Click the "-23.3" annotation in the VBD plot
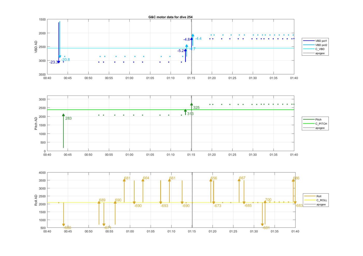Screen dimensions: 363x256 coord(53,62)
